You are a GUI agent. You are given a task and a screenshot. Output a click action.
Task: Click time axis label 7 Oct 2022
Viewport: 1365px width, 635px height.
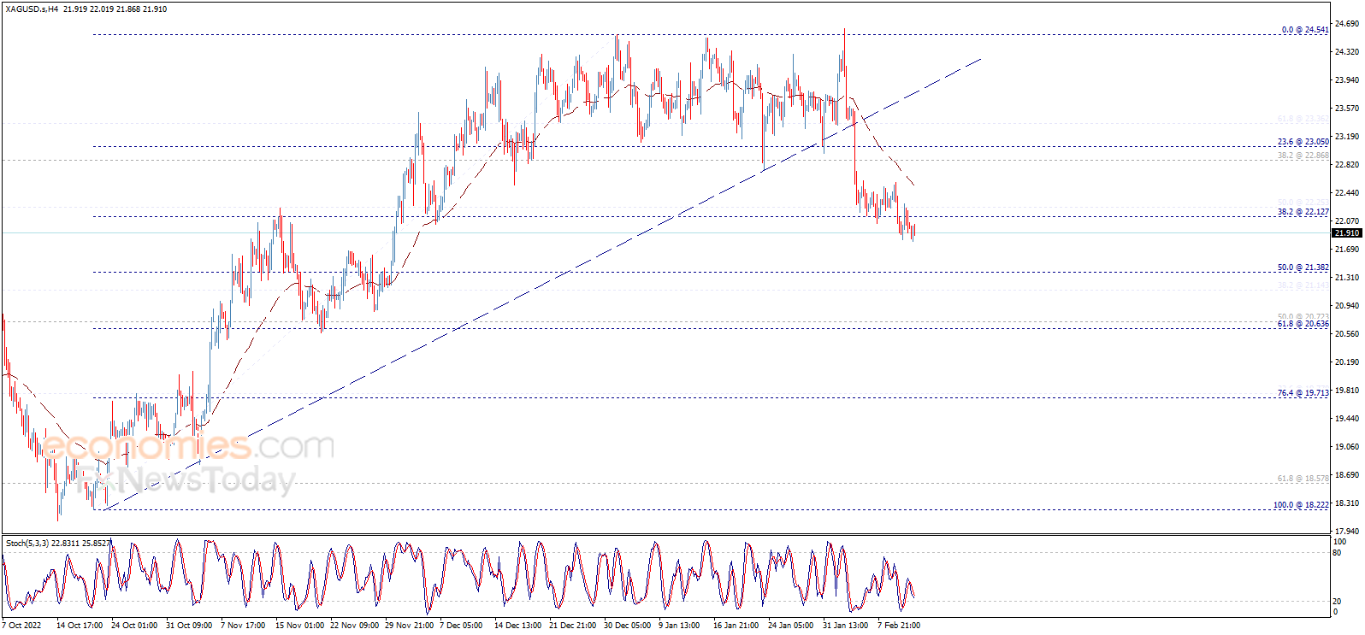click(22, 626)
